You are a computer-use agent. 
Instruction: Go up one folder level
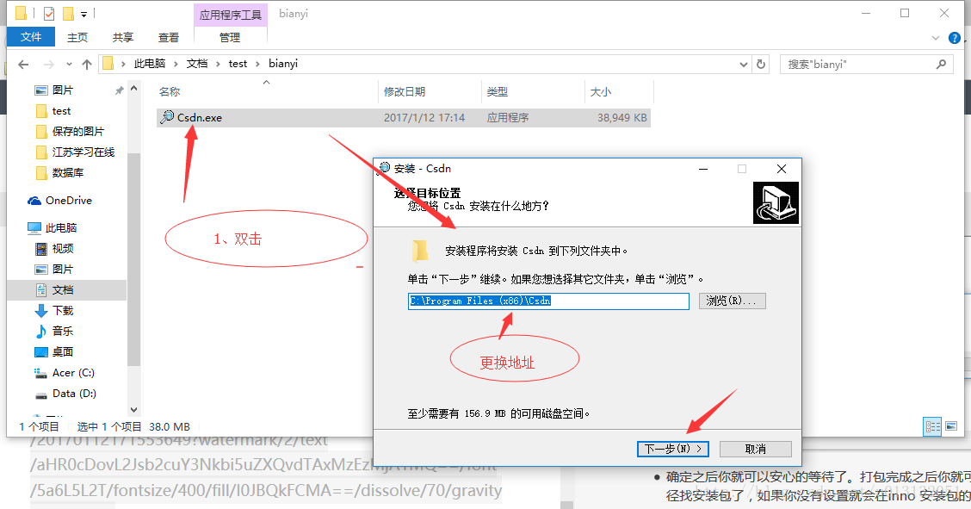(87, 65)
